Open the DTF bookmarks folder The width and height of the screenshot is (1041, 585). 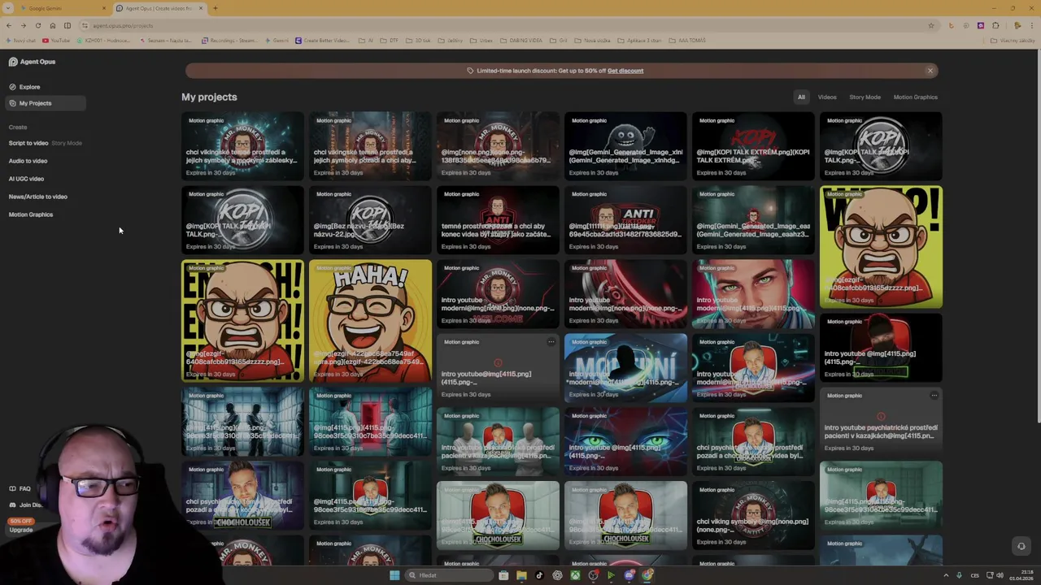point(390,40)
